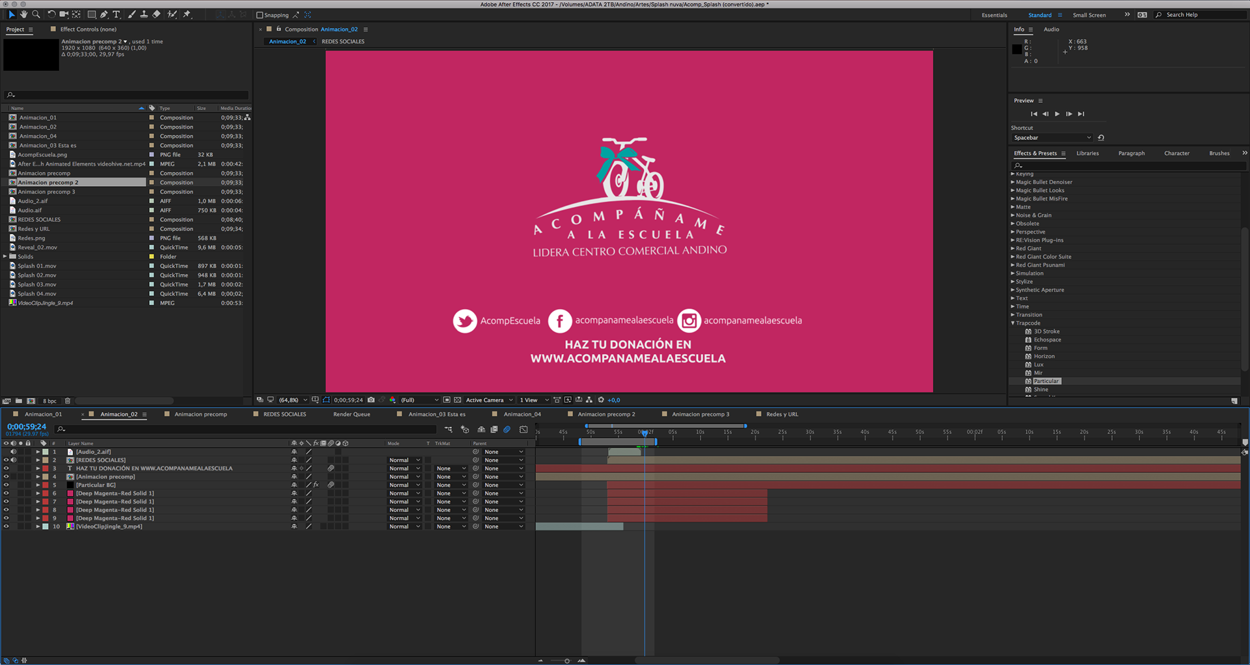Viewport: 1250px width, 665px height.
Task: Hide the Animacion precomp layer eye
Action: click(6, 477)
